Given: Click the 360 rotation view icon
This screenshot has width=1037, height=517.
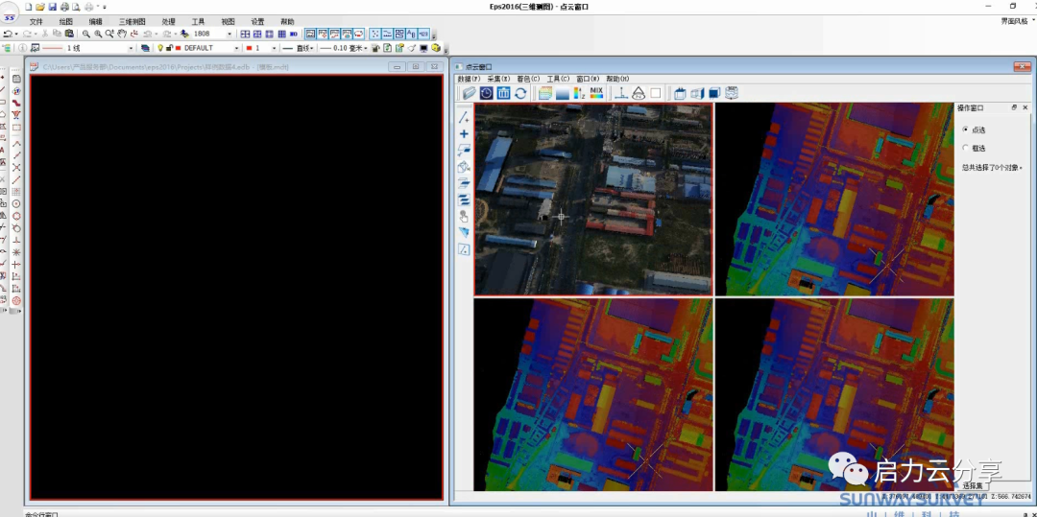Looking at the screenshot, I should point(732,93).
